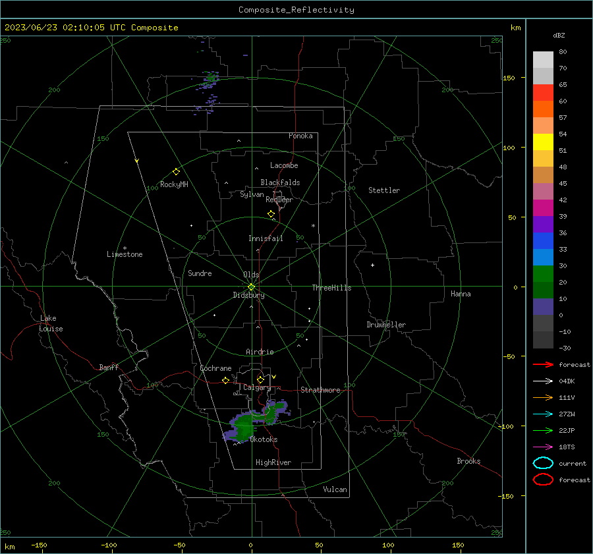Click the yellow diamond marker above Calgary
This screenshot has height=554, width=593.
pyautogui.click(x=260, y=379)
